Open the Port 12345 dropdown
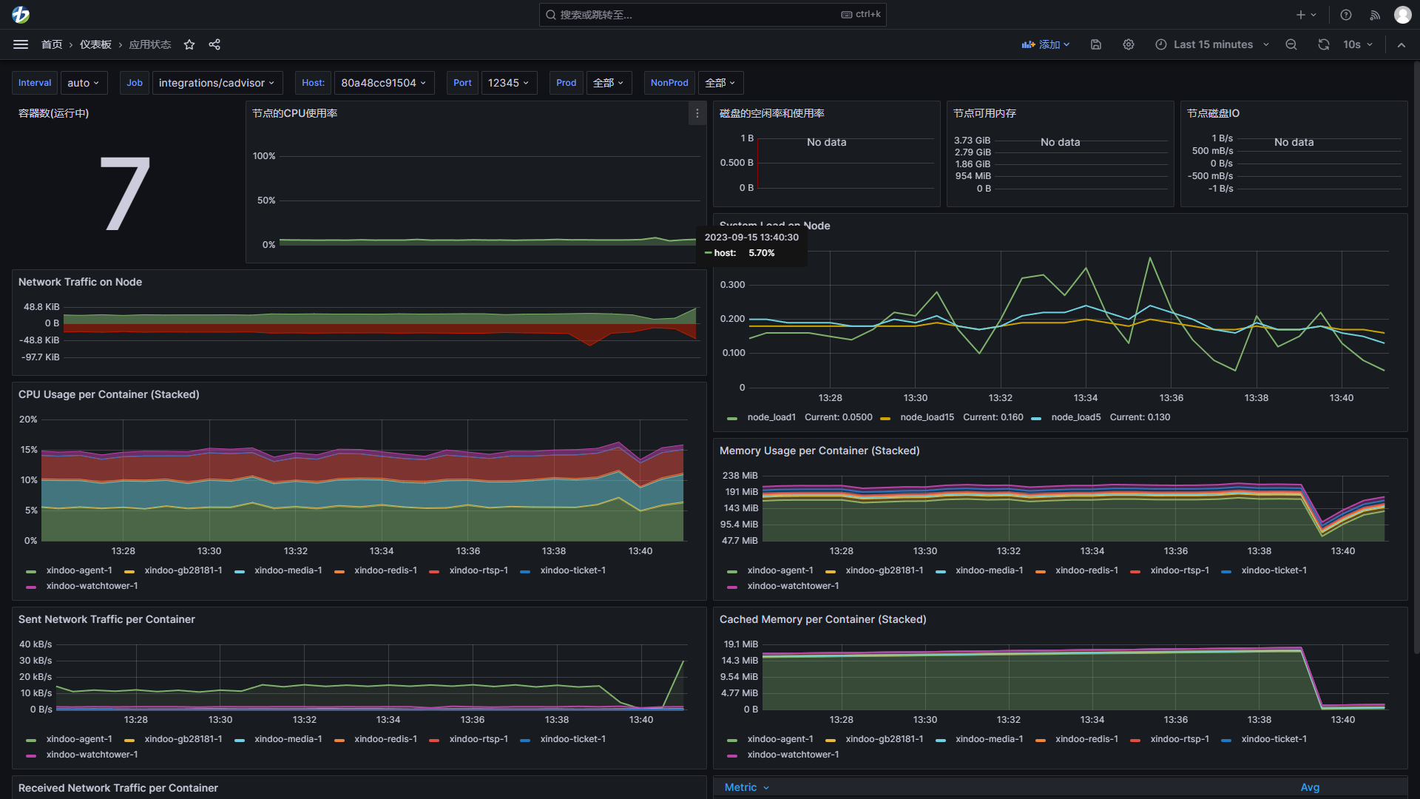1420x799 pixels. click(x=509, y=83)
